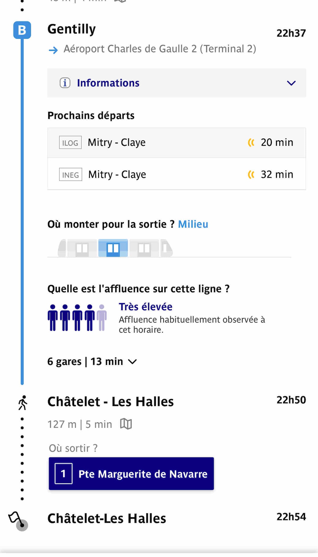318x557 pixels.
Task: Tap the RER B line badge
Action: click(22, 30)
